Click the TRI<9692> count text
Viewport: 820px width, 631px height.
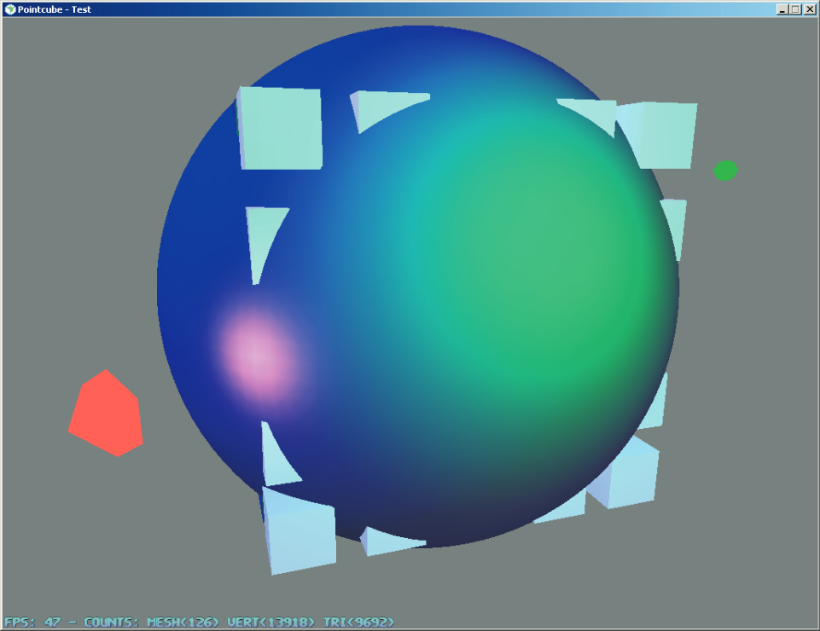(358, 622)
